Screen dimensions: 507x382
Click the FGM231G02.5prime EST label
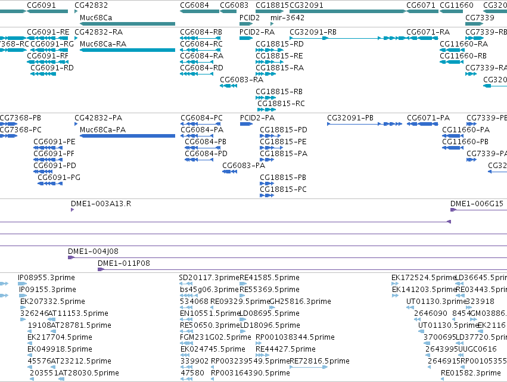pyautogui.click(x=215, y=337)
